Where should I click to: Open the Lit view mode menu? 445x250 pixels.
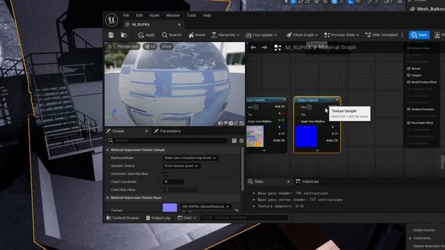(150, 47)
